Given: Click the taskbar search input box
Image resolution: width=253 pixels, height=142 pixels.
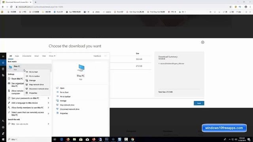Looking at the screenshot, I should click(x=29, y=139).
